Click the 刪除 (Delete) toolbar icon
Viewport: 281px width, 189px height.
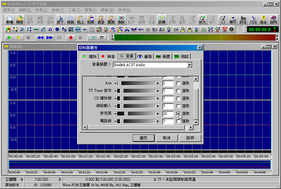tap(121, 20)
